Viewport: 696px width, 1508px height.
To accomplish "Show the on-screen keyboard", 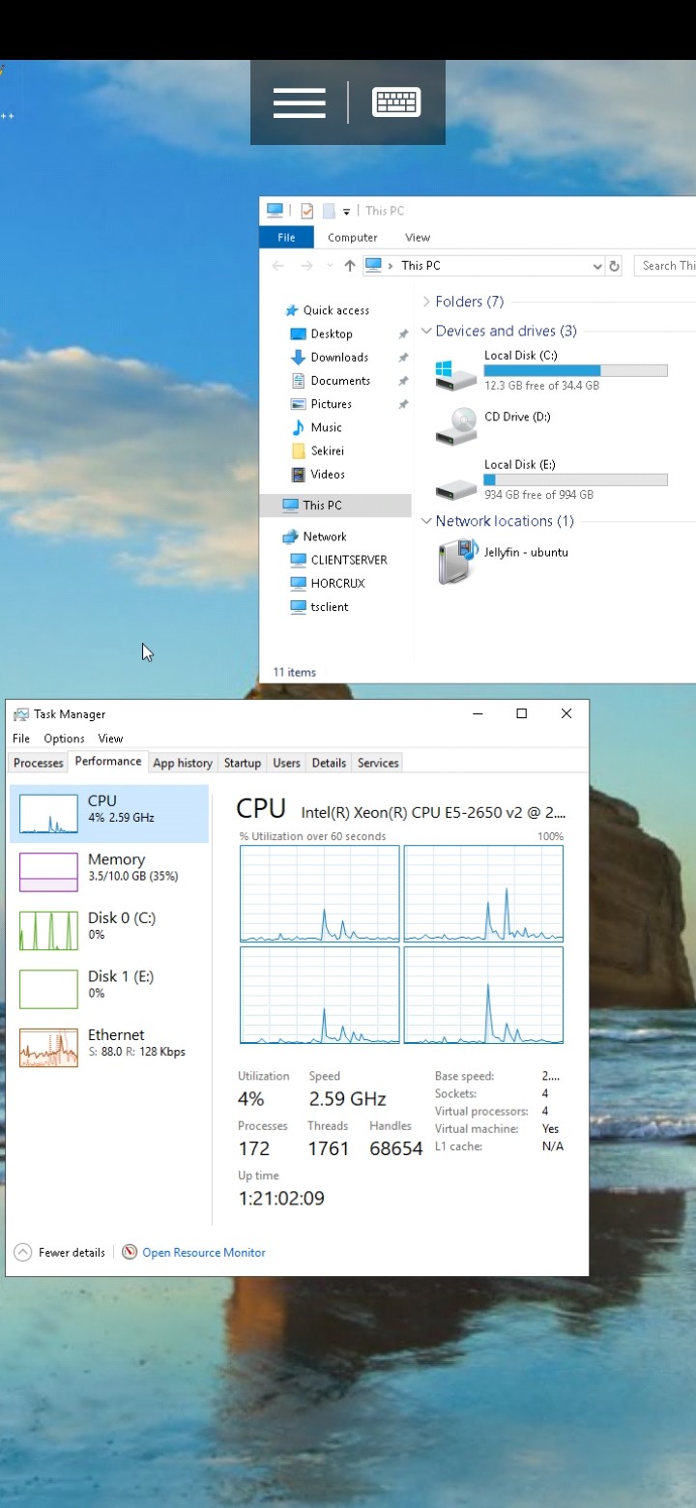I will coord(396,102).
